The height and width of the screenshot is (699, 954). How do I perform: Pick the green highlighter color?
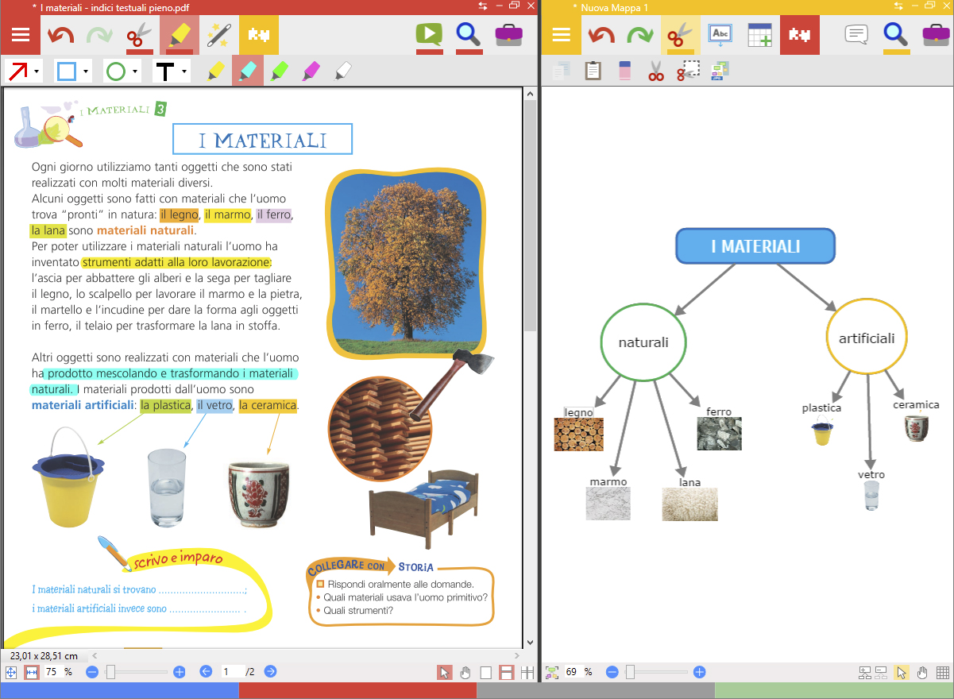[x=279, y=71]
